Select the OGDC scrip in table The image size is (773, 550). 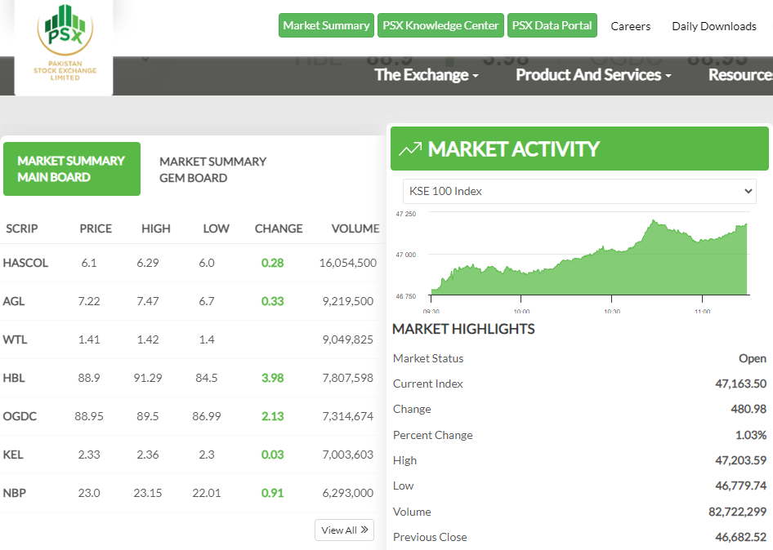click(x=20, y=416)
